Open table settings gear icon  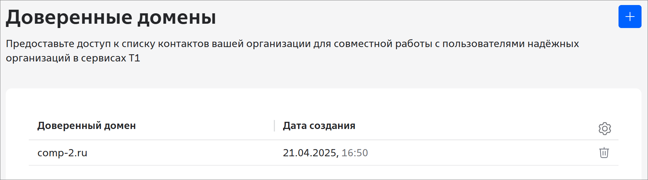tap(604, 128)
